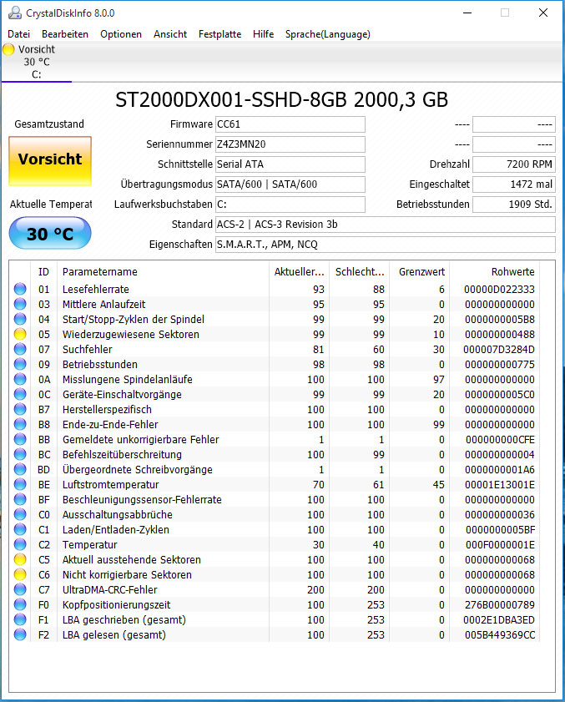Click status icon of Mittlere Anlaufzeit row

(20, 304)
